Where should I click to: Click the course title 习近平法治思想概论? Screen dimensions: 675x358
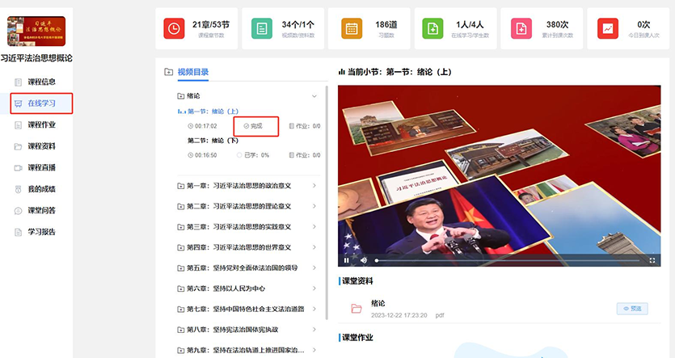pos(36,58)
